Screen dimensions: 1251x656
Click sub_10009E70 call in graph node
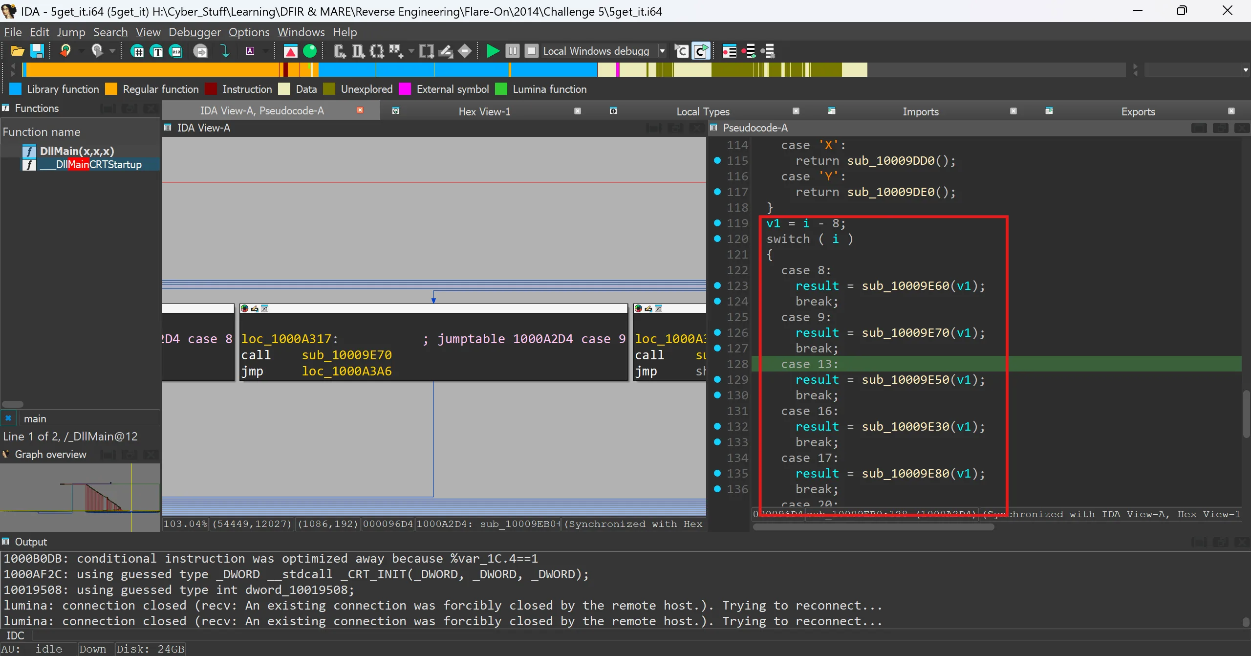coord(346,355)
